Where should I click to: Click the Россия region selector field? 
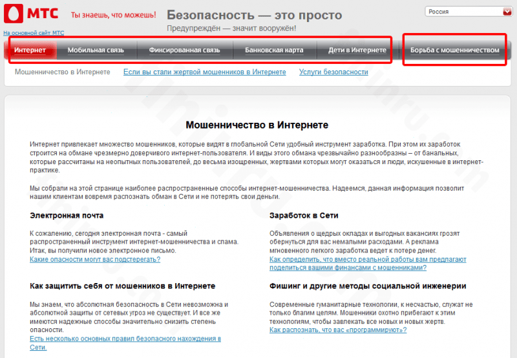pos(469,12)
